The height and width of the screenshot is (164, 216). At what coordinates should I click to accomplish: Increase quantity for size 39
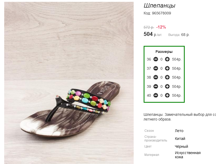pyautogui.click(x=167, y=86)
